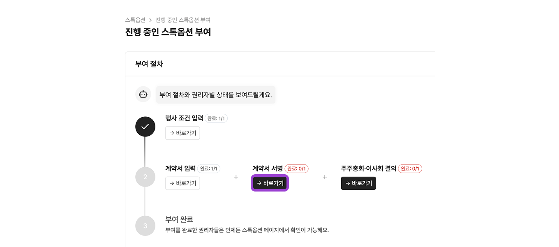Open the breadcrumb chevron separator

pos(150,20)
